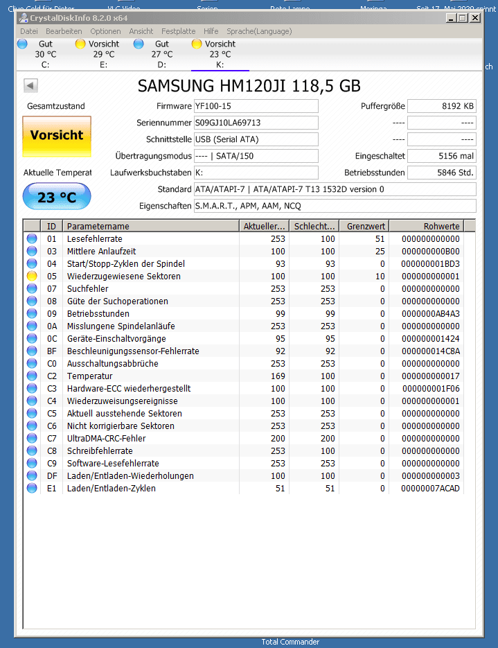This screenshot has width=498, height=648.
Task: Click the SAMSUNG HM120JI 118,5 GB title
Action: 249,86
